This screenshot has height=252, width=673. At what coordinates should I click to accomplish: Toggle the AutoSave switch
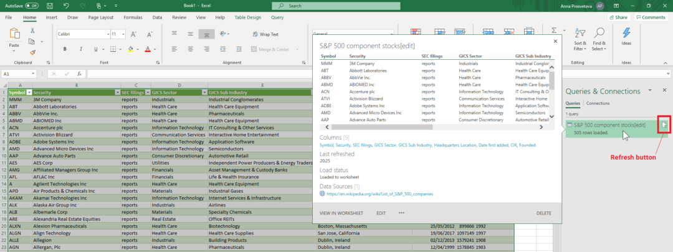tap(32, 6)
